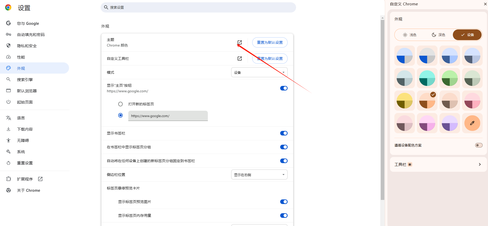The height and width of the screenshot is (226, 488).
Task: Toggle show tab groups in bookmarks bar
Action: (x=284, y=147)
